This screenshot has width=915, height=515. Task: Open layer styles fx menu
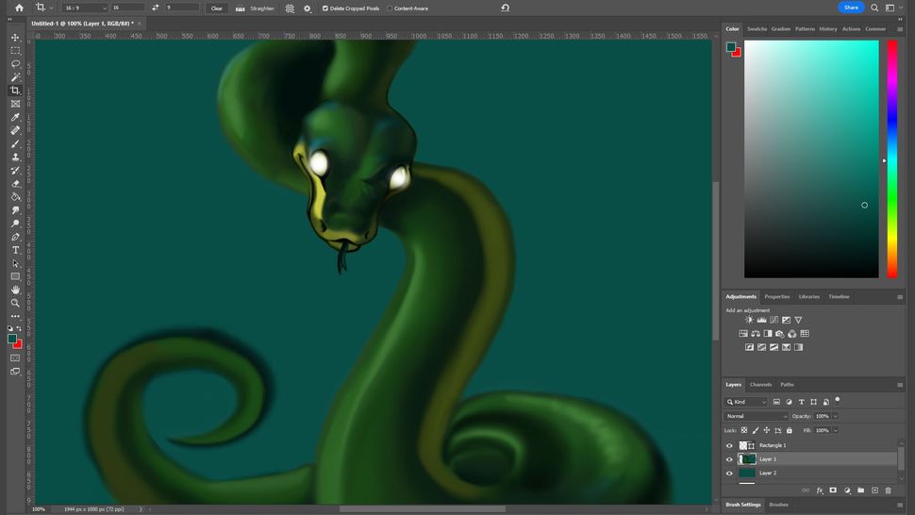[x=820, y=490]
